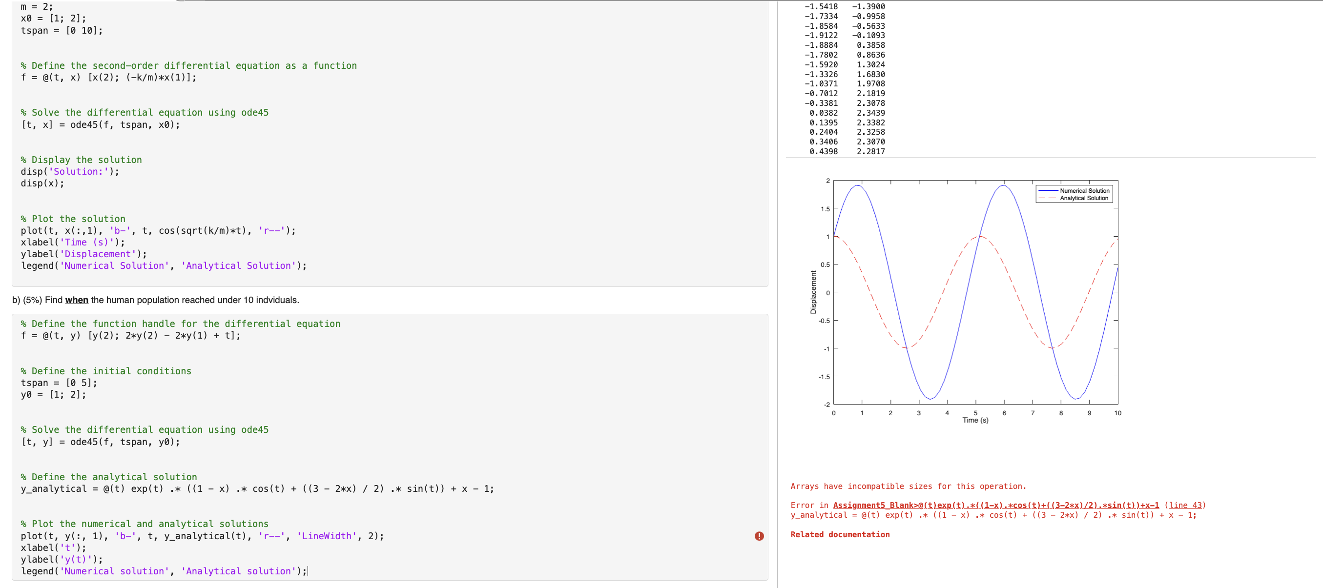The image size is (1323, 588).
Task: Select Analytical Solution legend entry
Action: 1084,198
